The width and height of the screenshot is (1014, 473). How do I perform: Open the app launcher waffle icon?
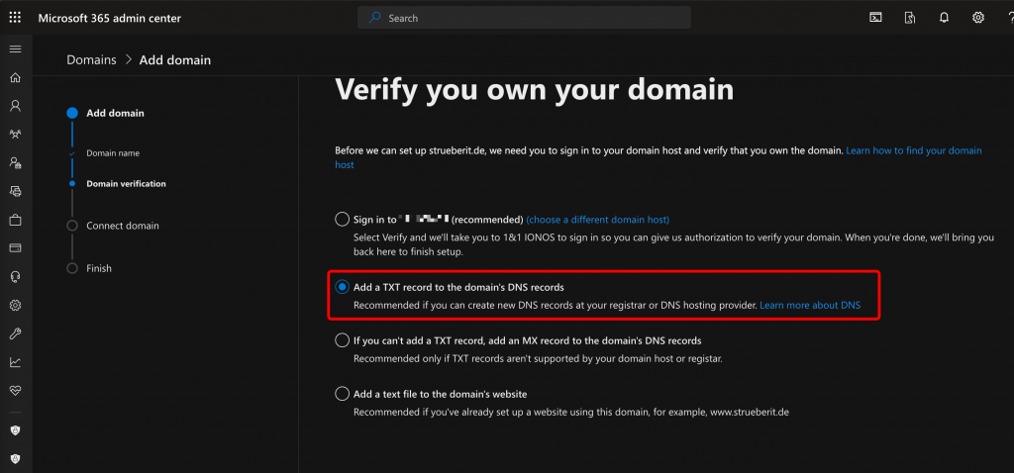(x=15, y=18)
